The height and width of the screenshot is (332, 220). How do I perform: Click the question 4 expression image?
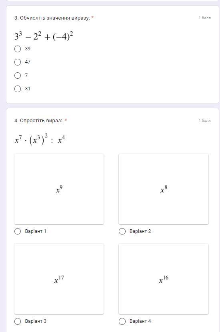coord(40,139)
